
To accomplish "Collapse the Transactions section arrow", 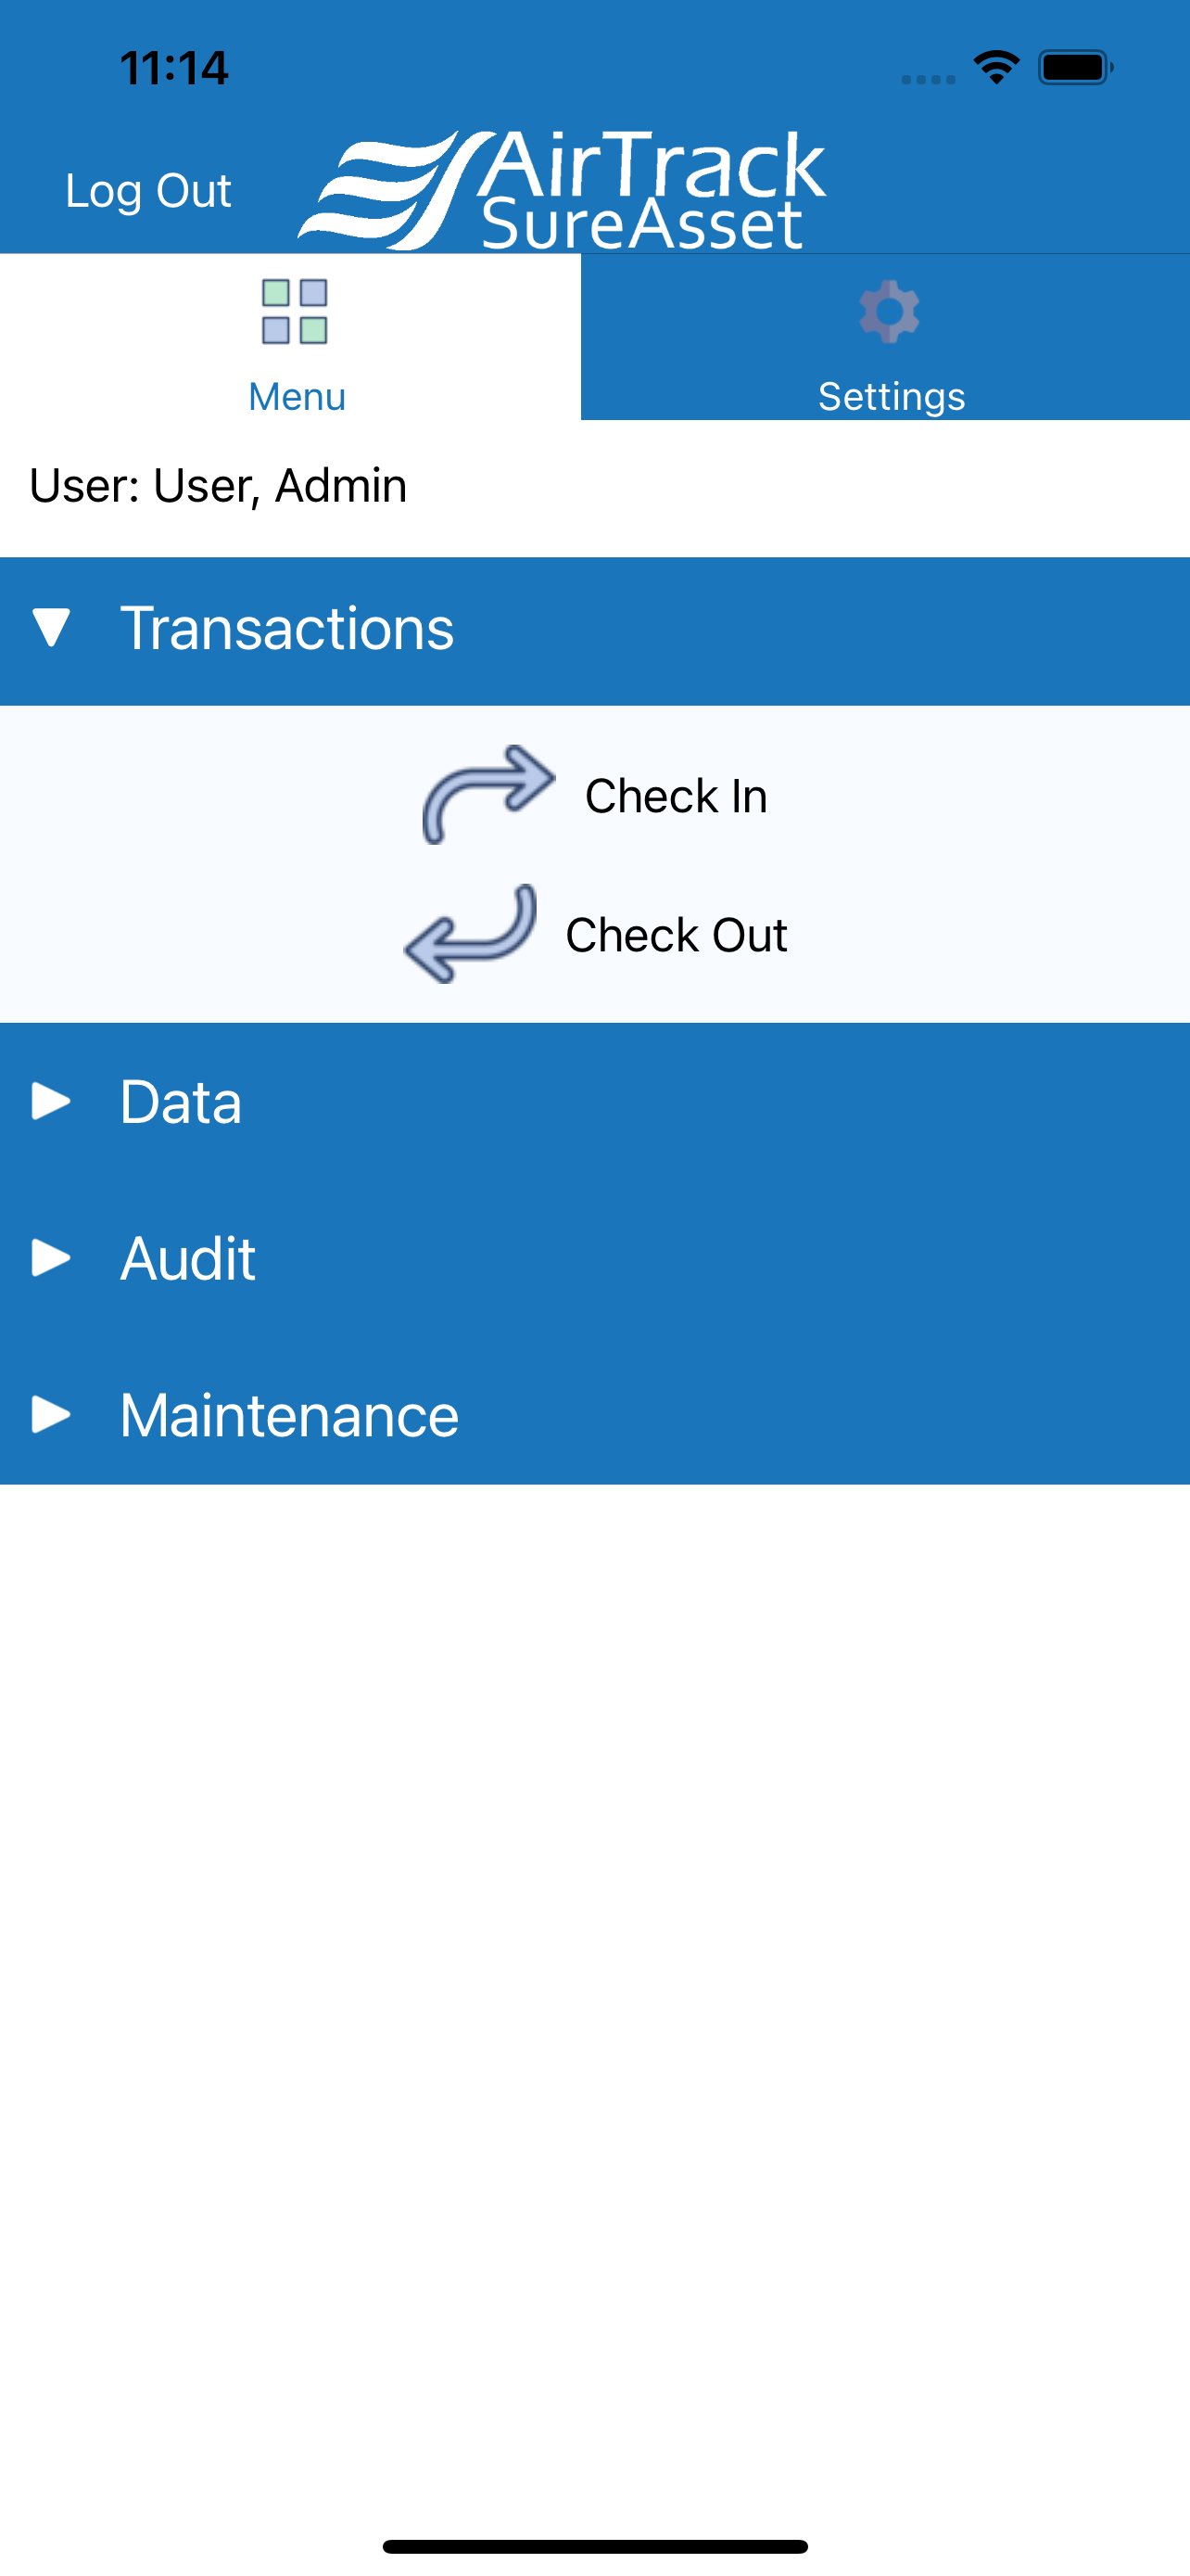I will (51, 628).
